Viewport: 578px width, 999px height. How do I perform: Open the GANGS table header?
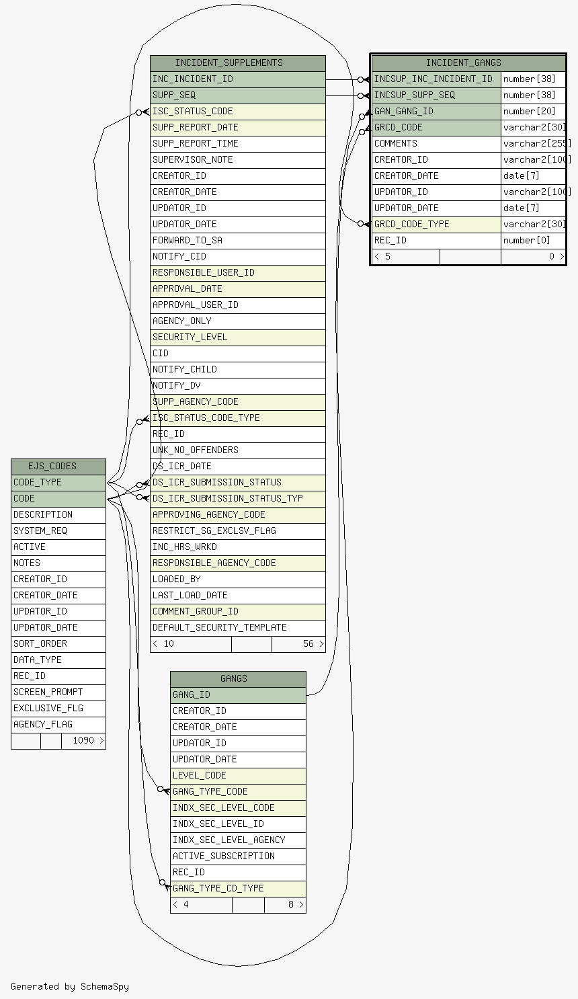[238, 679]
